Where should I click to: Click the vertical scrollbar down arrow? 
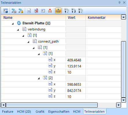tap(123, 100)
